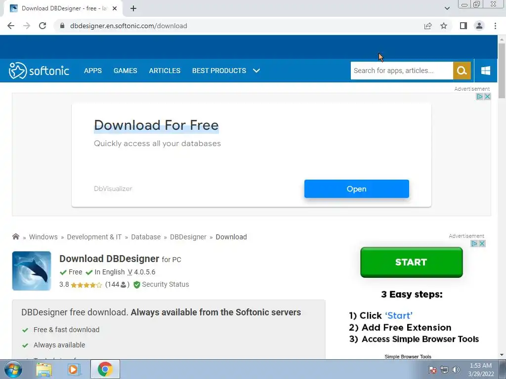The width and height of the screenshot is (506, 379).
Task: Click the AdChoices icon on sidebar ad
Action: pyautogui.click(x=474, y=244)
